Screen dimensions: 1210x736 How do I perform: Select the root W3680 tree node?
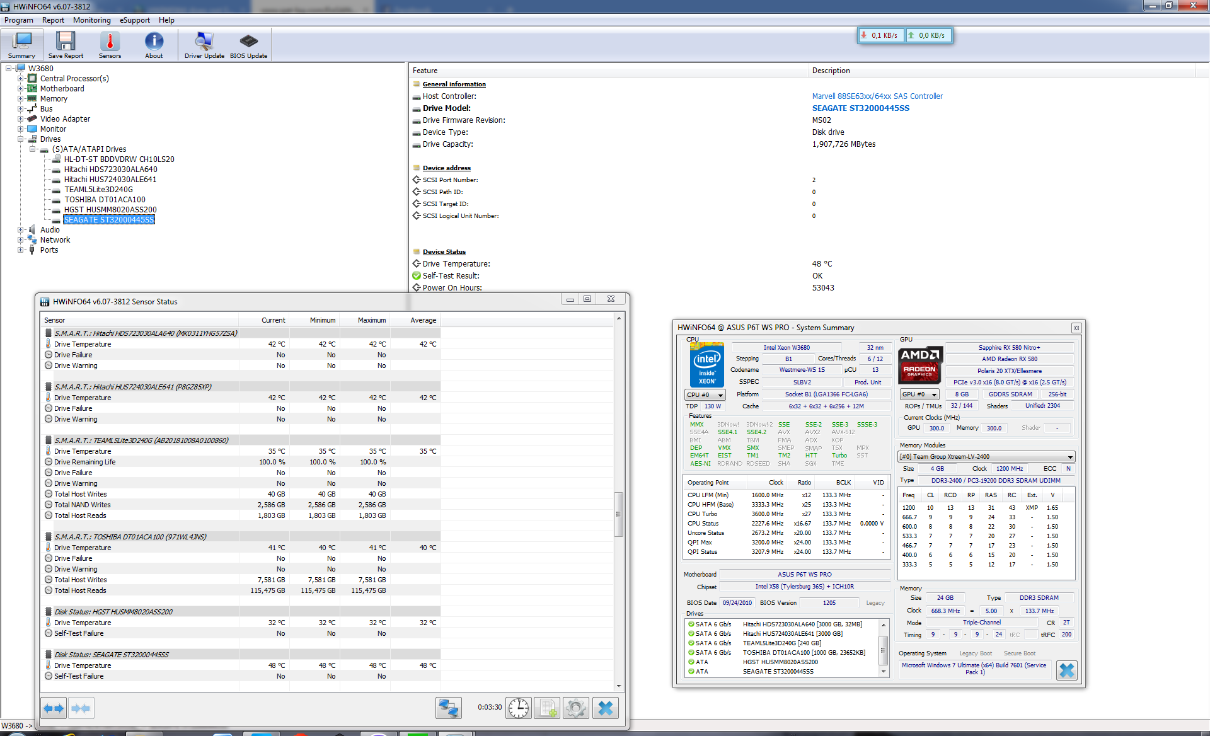coord(41,68)
